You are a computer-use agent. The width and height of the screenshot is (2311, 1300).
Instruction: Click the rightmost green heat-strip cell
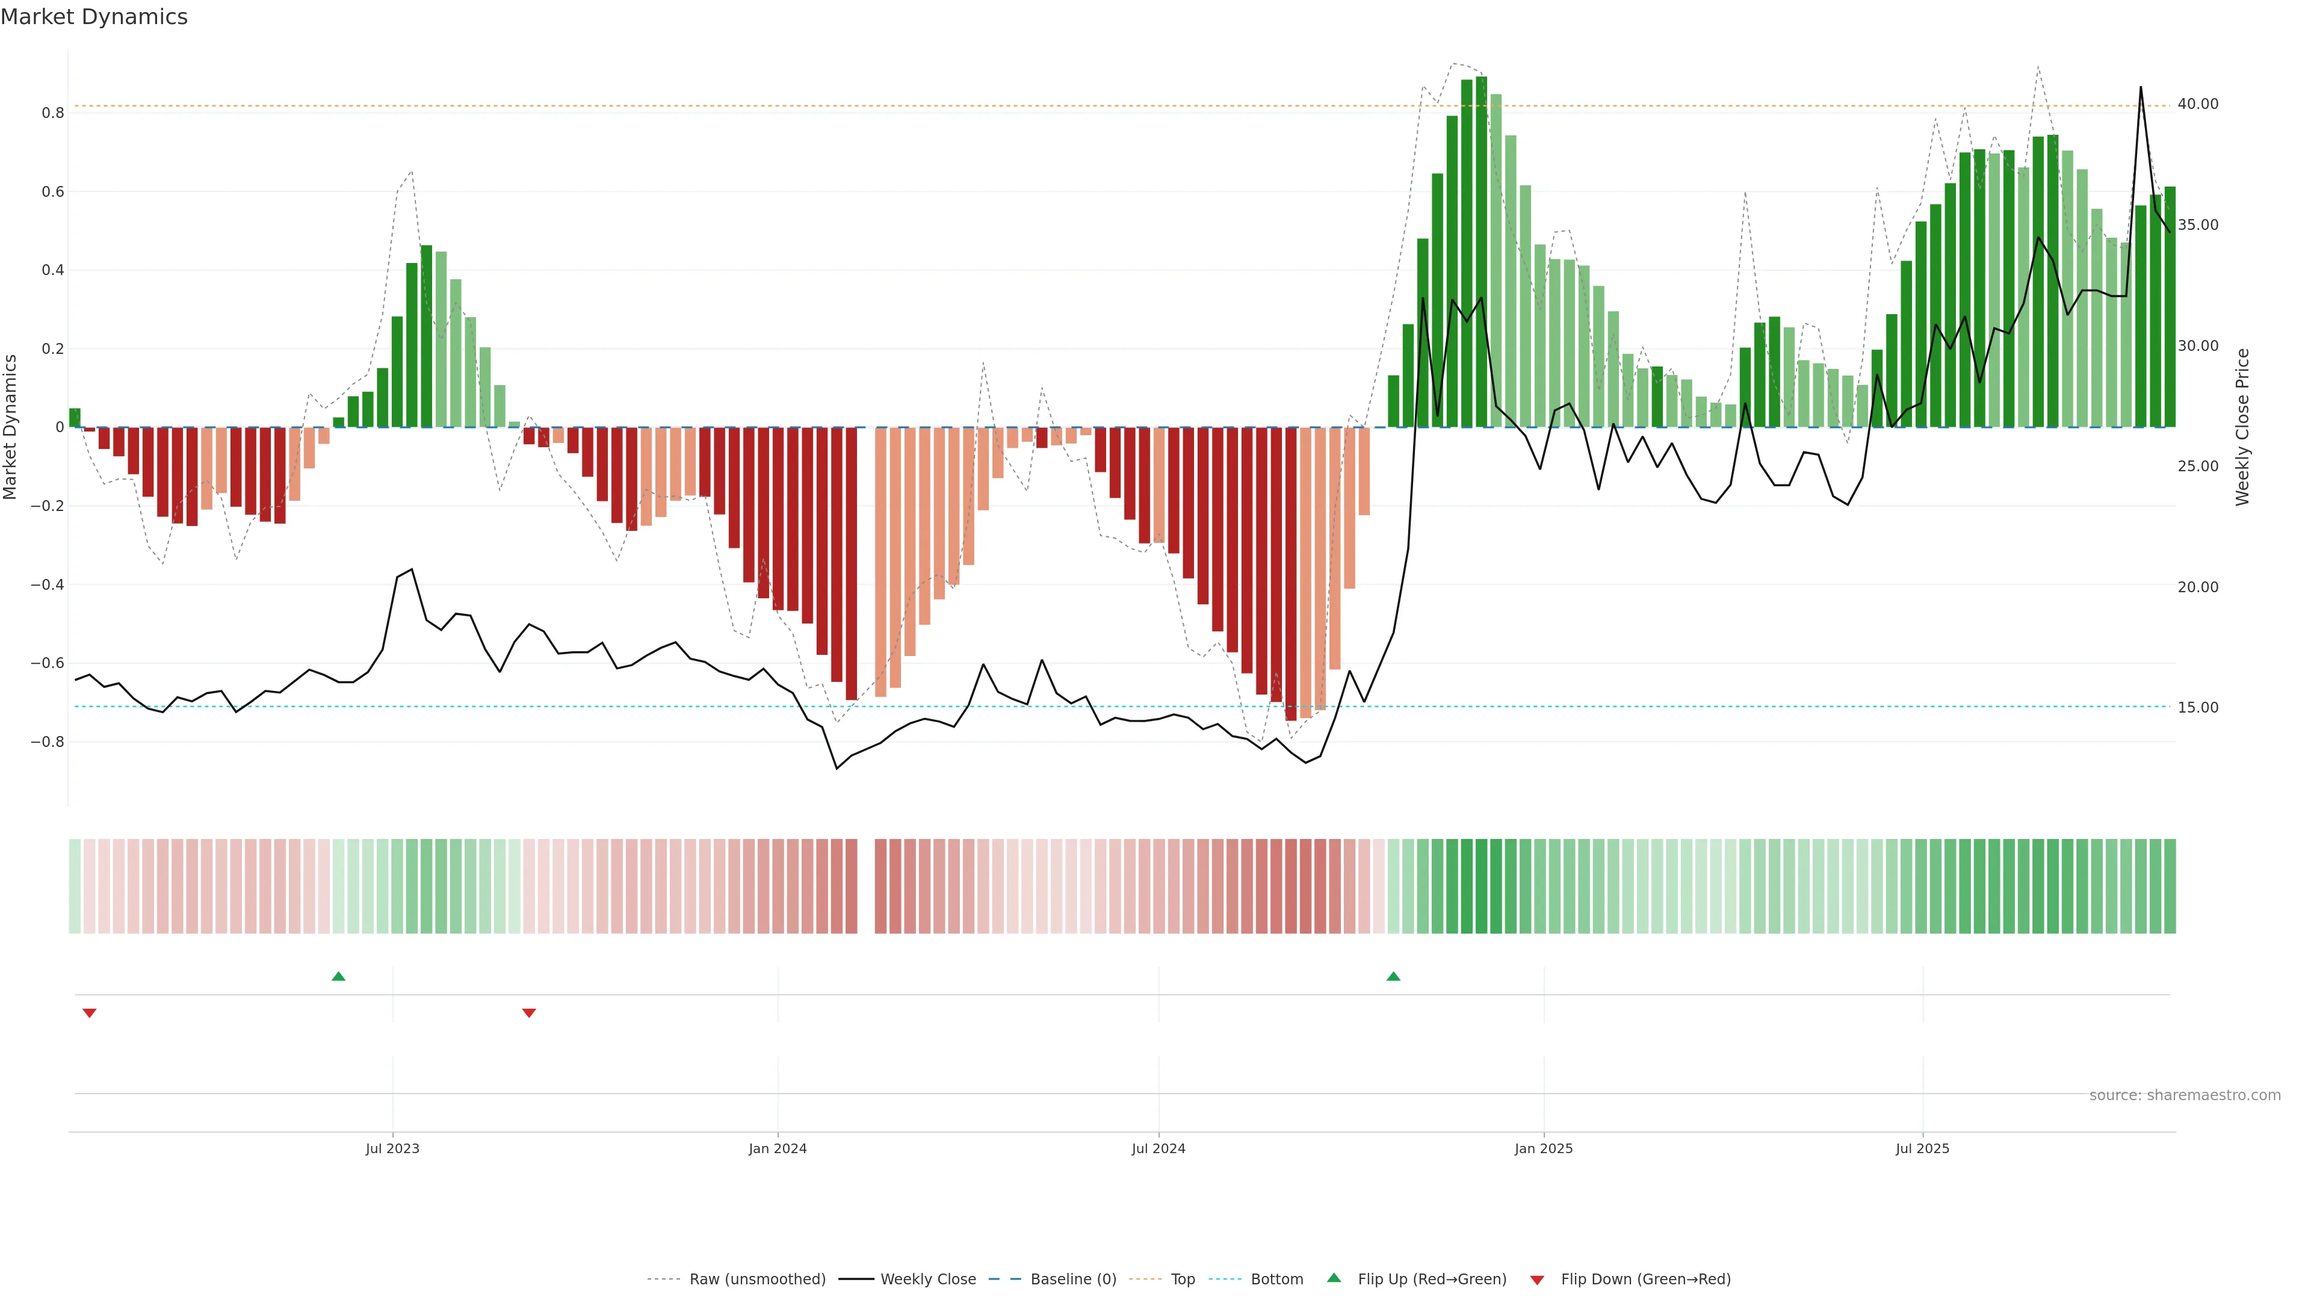click(x=2169, y=887)
